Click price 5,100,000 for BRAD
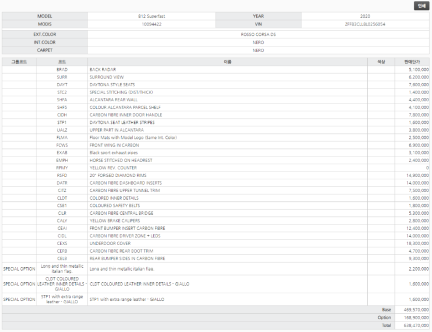Image resolution: width=432 pixels, height=332 pixels. tap(419, 70)
